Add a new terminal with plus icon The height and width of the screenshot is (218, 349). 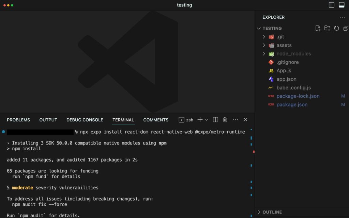(200, 120)
